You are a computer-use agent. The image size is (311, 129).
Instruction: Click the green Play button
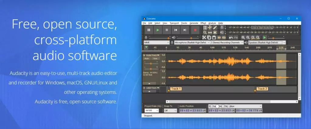pyautogui.click(x=157, y=30)
